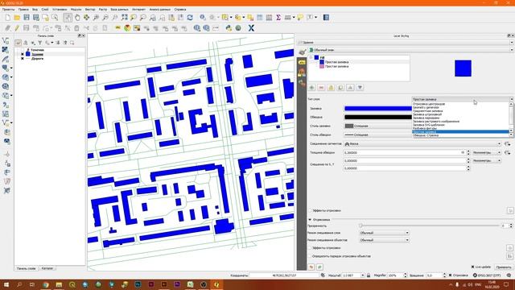Click the blue fill color swatch Заливка
This screenshot has height=290, width=515.
pyautogui.click(x=377, y=108)
